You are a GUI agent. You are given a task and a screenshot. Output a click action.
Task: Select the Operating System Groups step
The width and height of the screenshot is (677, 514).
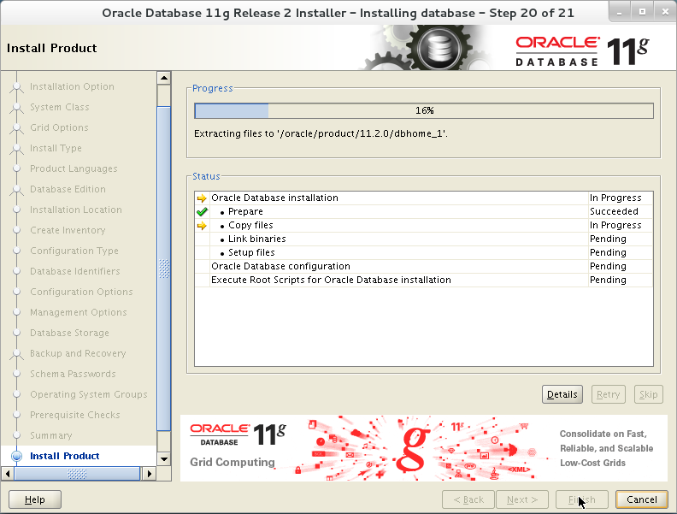pyautogui.click(x=89, y=394)
